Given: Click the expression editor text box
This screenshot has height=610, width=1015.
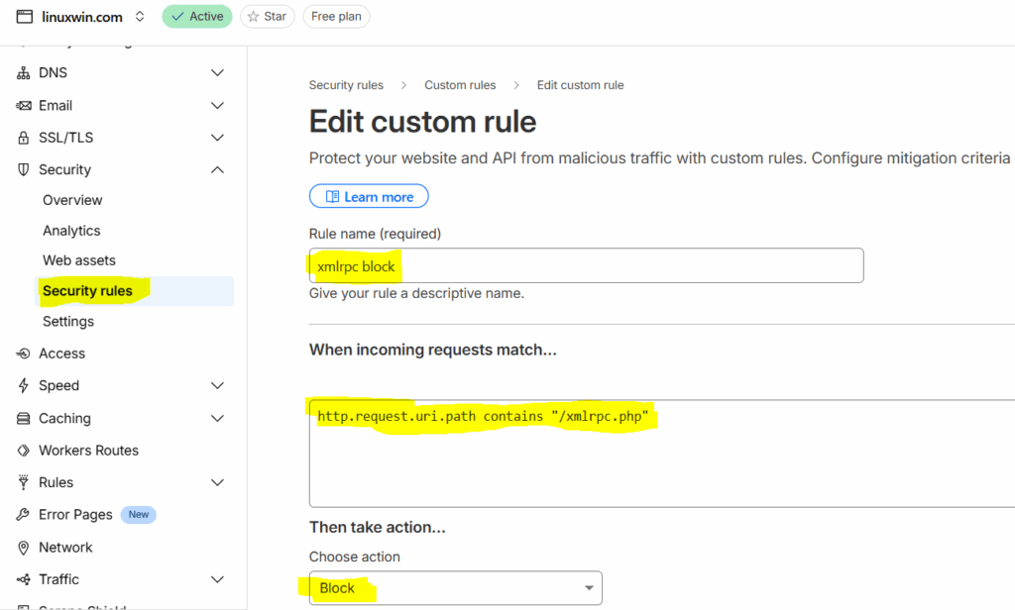Looking at the screenshot, I should point(662,454).
